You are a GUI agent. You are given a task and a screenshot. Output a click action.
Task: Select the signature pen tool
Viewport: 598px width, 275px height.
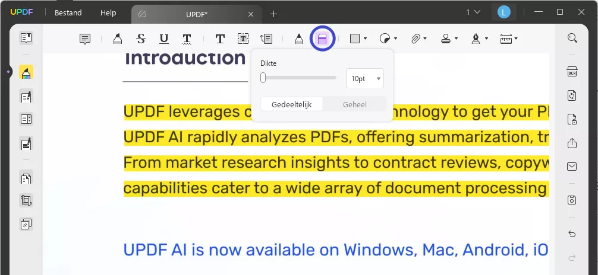(476, 39)
